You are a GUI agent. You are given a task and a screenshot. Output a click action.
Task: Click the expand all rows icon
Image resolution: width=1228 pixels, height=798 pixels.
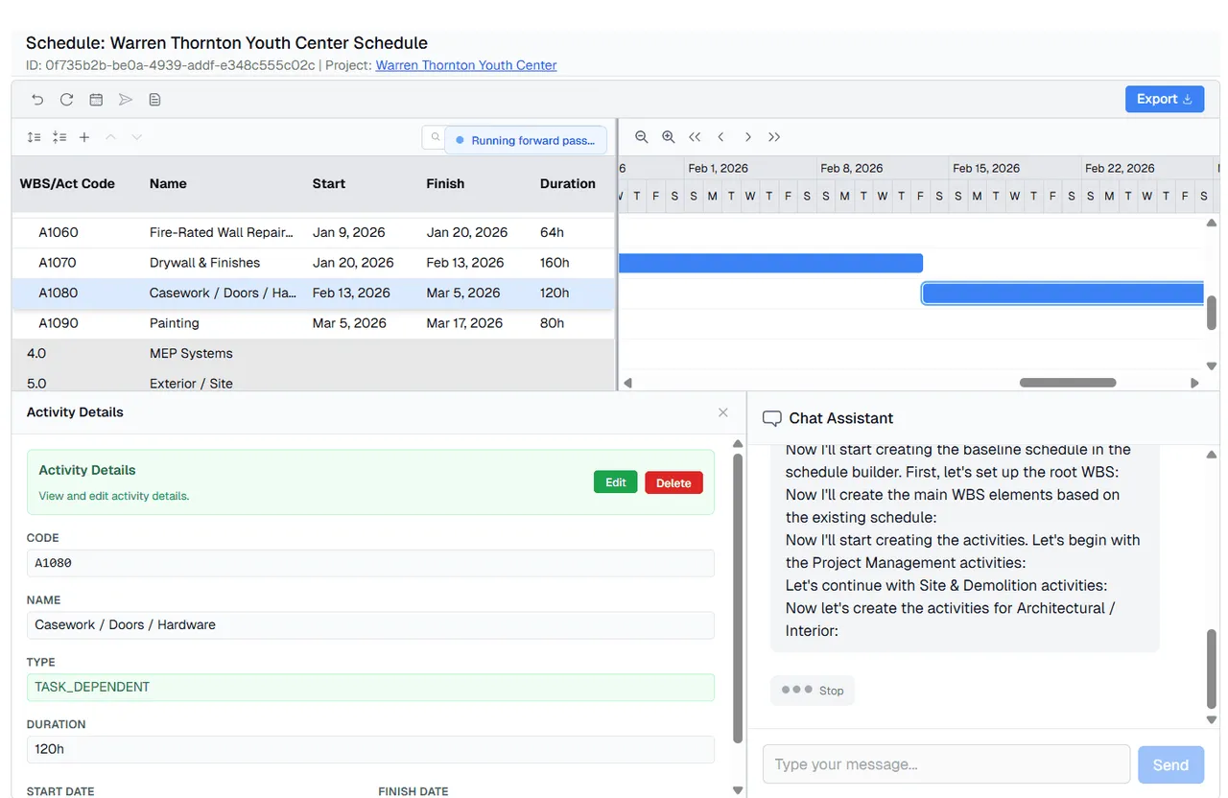tap(34, 137)
